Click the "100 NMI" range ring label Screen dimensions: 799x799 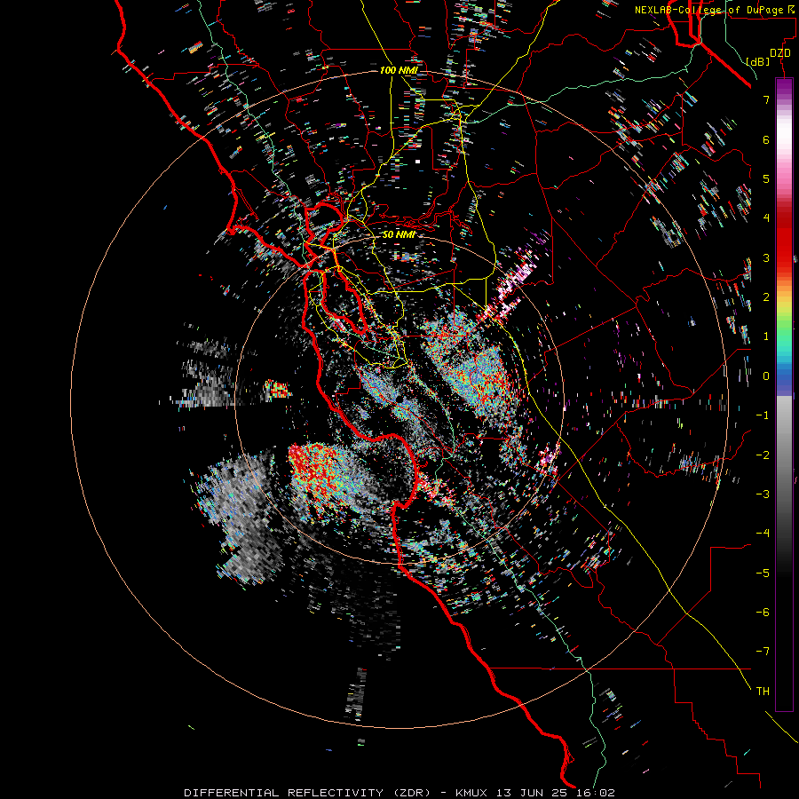(x=399, y=70)
